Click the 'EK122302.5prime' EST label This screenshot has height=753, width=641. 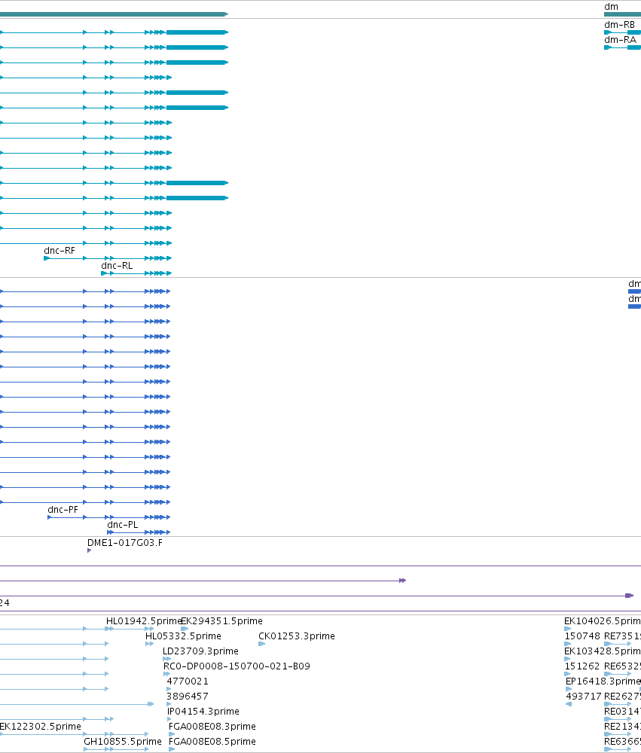tap(41, 726)
